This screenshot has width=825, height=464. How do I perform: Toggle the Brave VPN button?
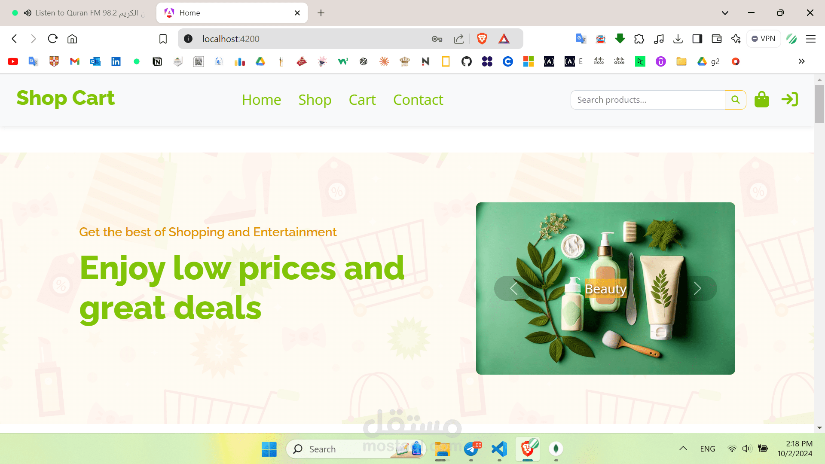pos(764,39)
